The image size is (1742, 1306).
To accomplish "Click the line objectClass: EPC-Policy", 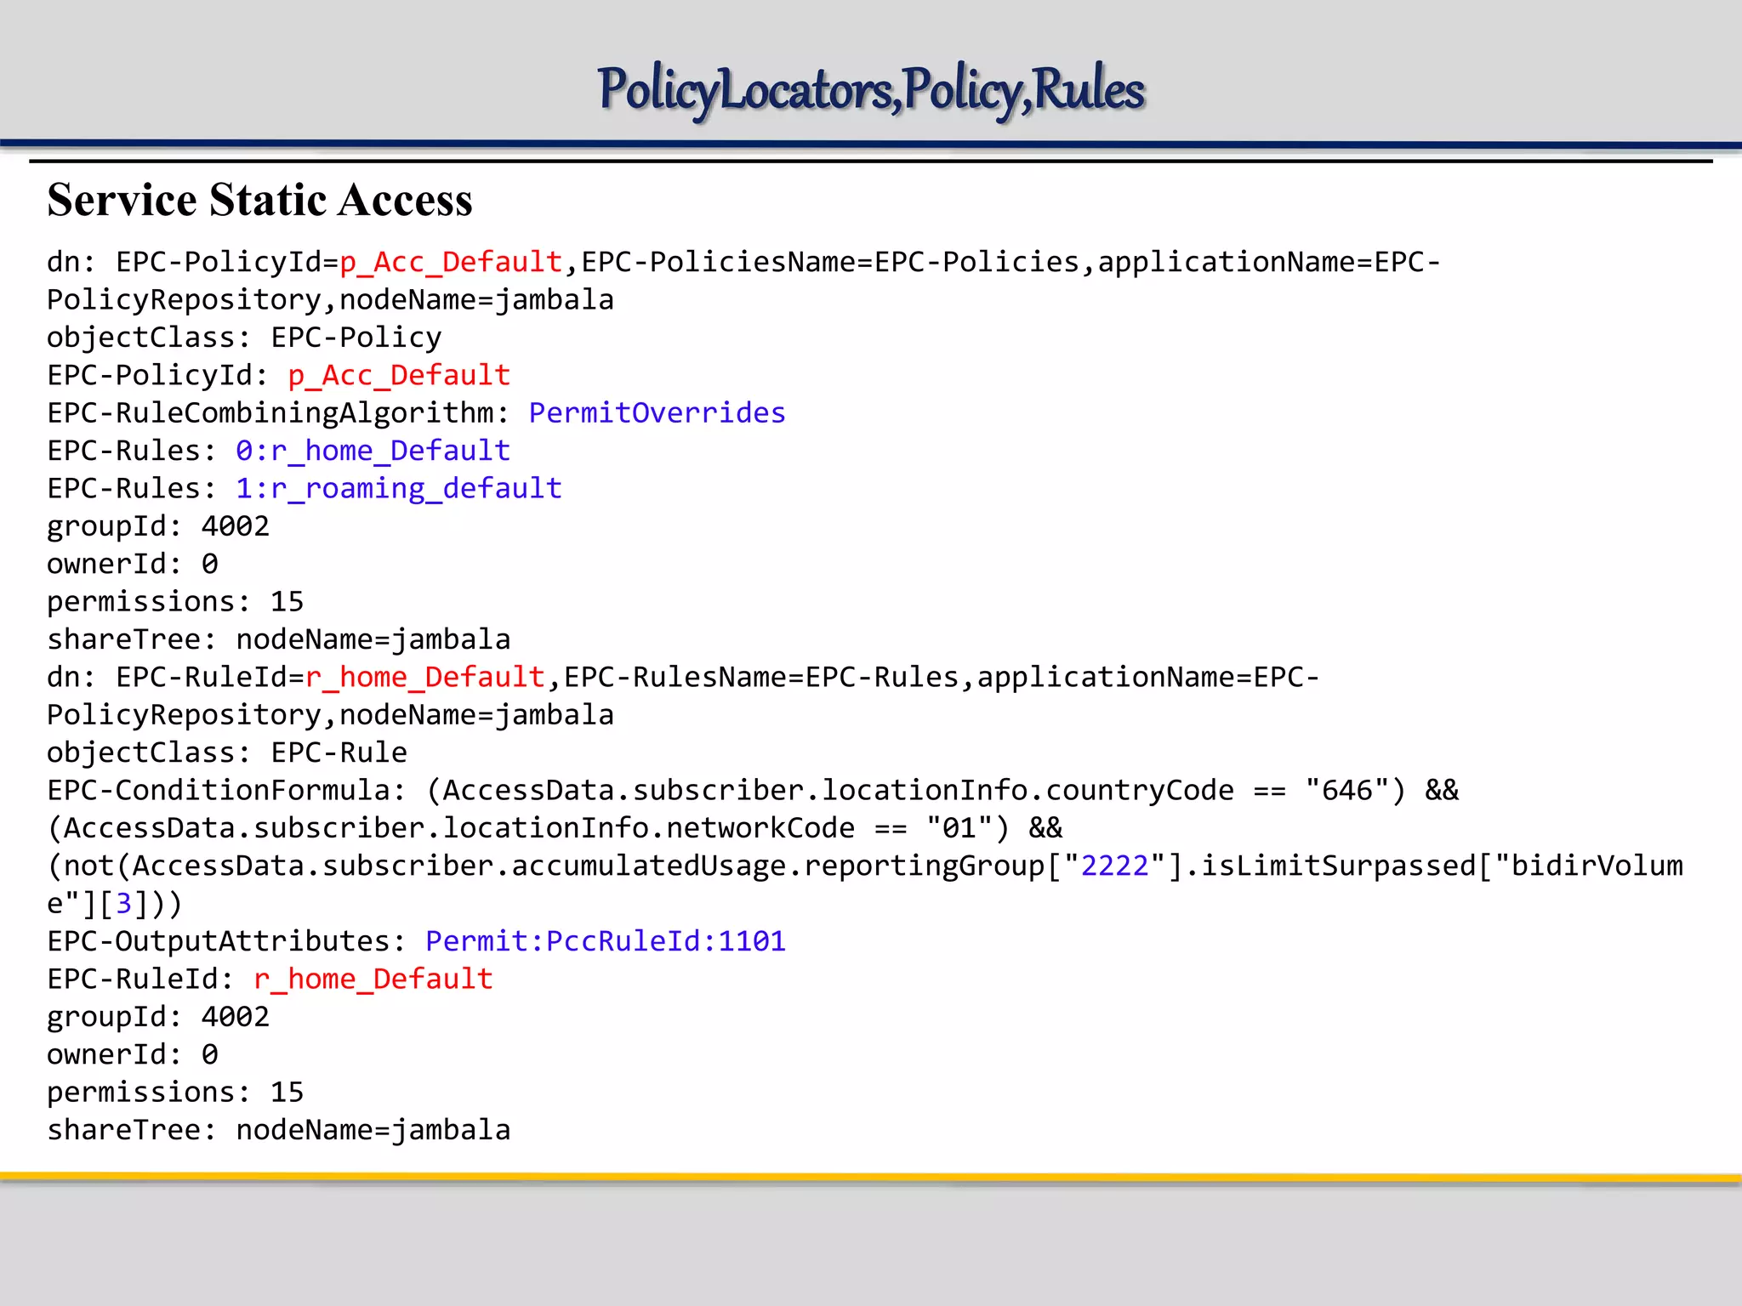I will [x=244, y=338].
